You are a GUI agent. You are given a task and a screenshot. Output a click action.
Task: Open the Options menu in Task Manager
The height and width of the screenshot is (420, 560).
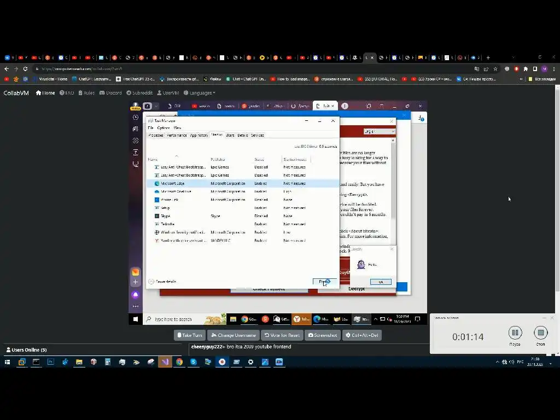(x=163, y=128)
